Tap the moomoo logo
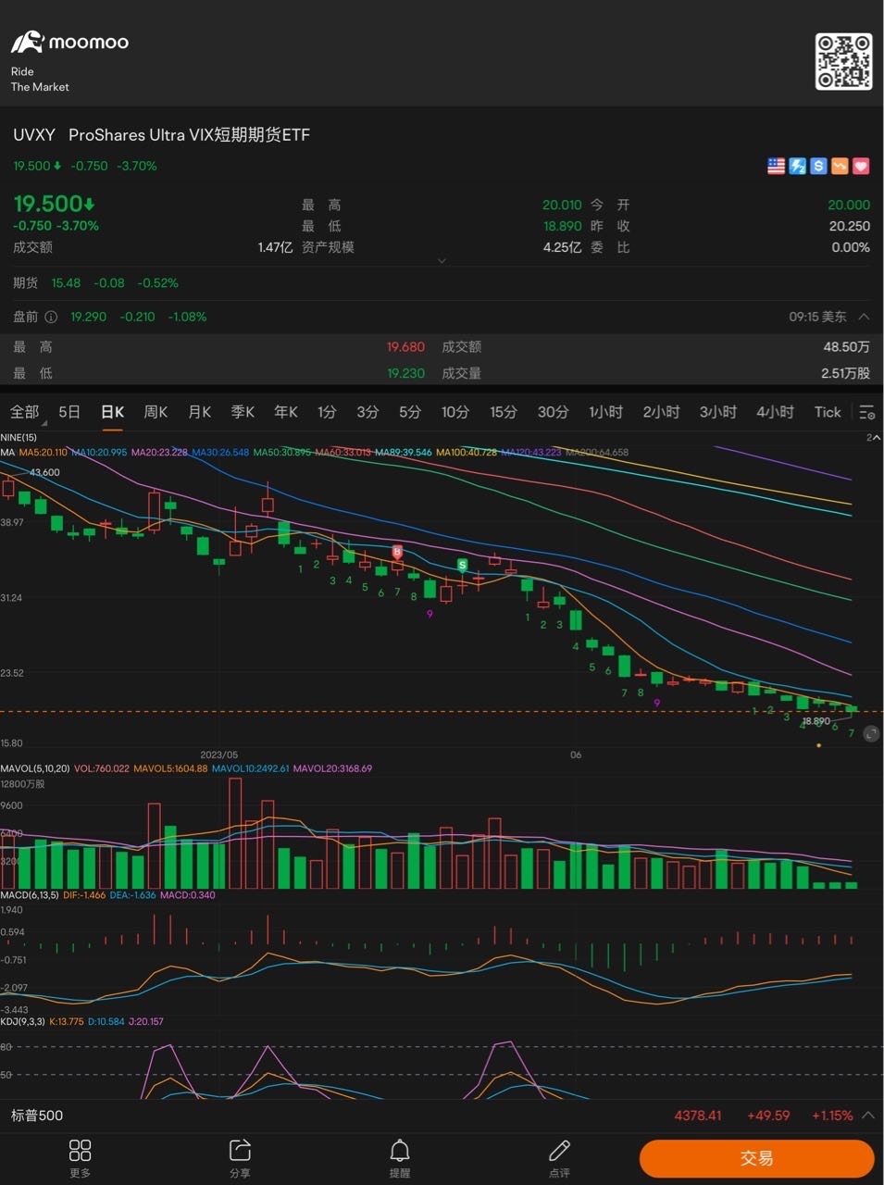This screenshot has width=884, height=1185. [69, 42]
